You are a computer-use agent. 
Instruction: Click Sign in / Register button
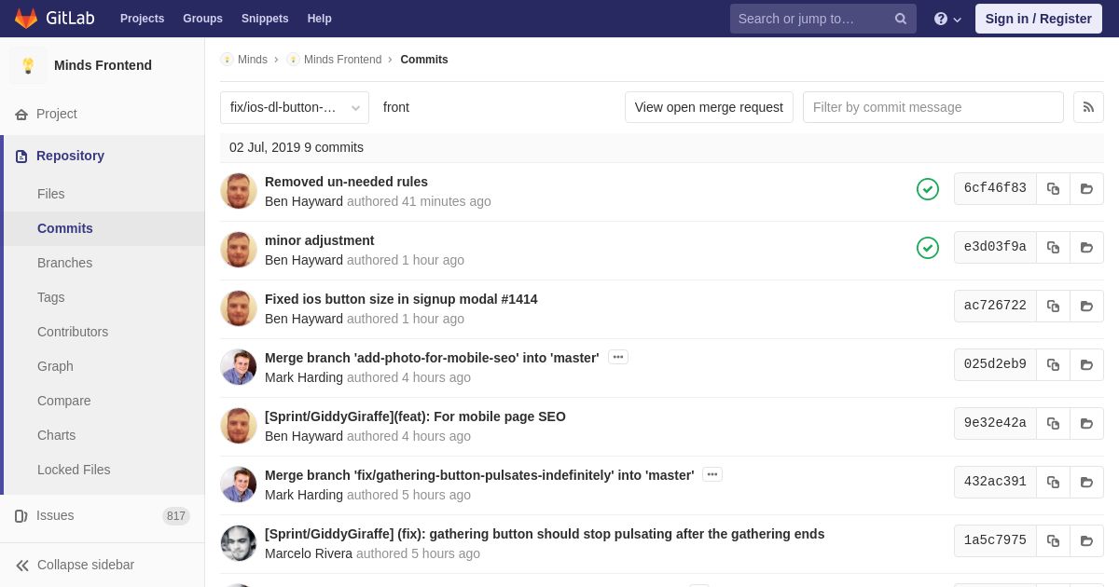pyautogui.click(x=1039, y=19)
